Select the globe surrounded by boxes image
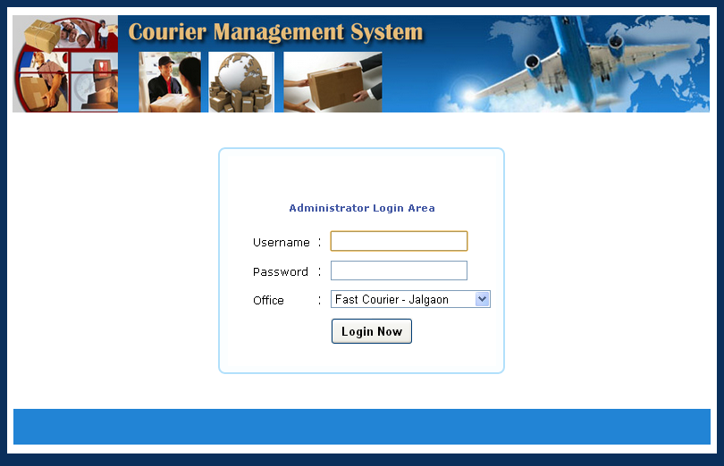The width and height of the screenshot is (724, 466). pyautogui.click(x=241, y=81)
